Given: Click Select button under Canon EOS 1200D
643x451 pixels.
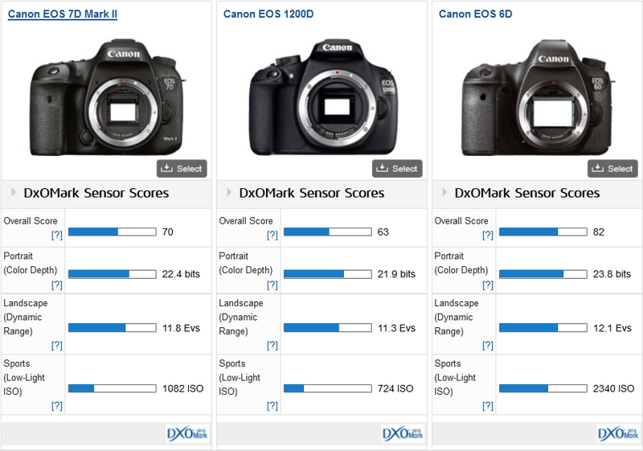Looking at the screenshot, I should (x=397, y=169).
